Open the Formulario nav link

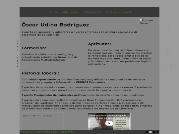point(92,12)
